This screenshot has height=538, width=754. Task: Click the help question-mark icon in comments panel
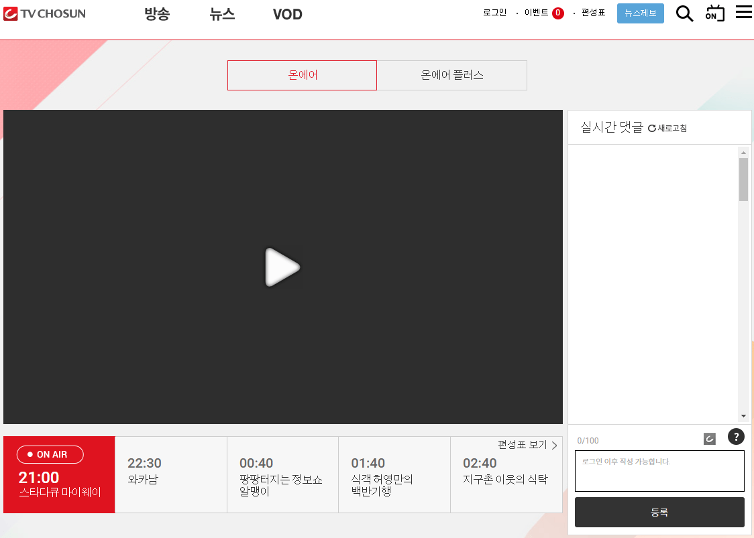736,437
